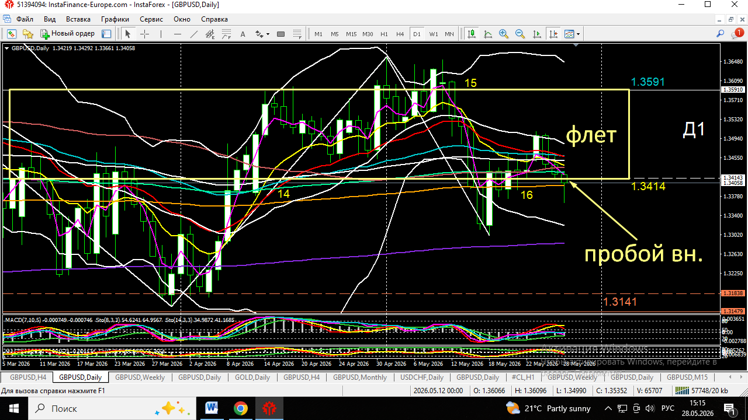Toggle the crosshair cursor mode
The width and height of the screenshot is (748, 420).
click(144, 34)
